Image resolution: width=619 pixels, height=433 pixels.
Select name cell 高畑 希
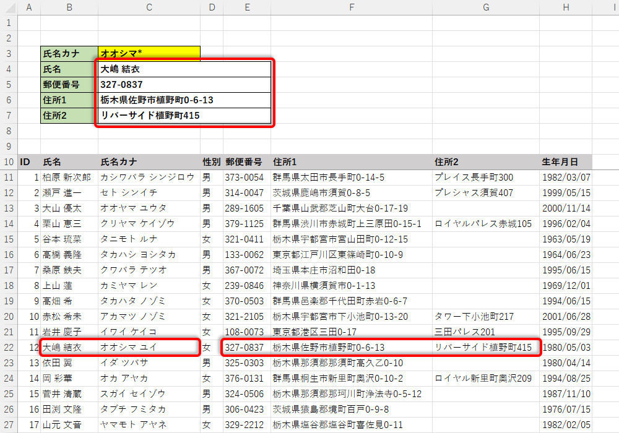(69, 301)
